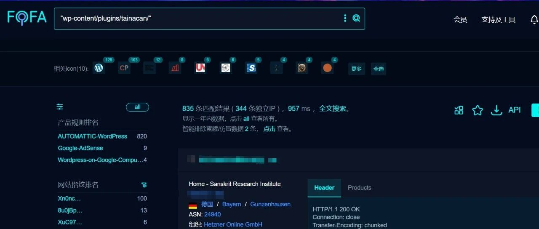Screen dimensions: 539x229
Task: Click 'all' link in the one-year data notice
Action: coord(246,119)
